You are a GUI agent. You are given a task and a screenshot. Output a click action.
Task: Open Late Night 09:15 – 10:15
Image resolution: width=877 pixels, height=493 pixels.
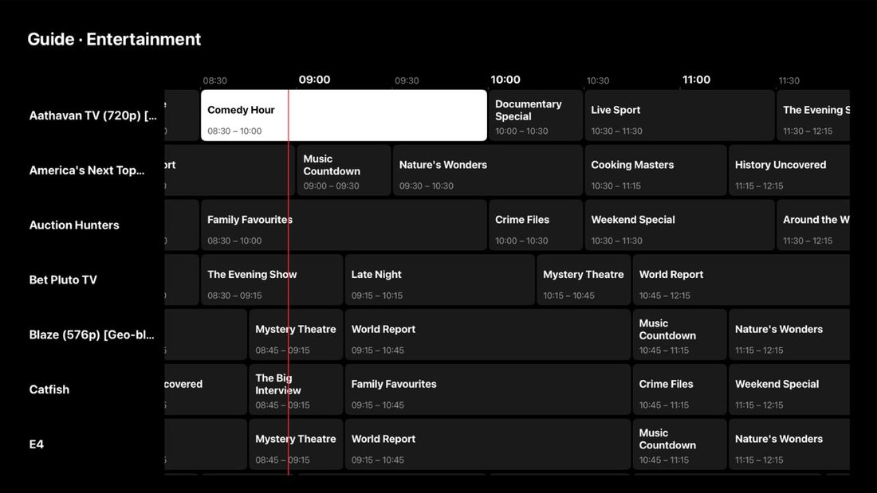coord(439,280)
